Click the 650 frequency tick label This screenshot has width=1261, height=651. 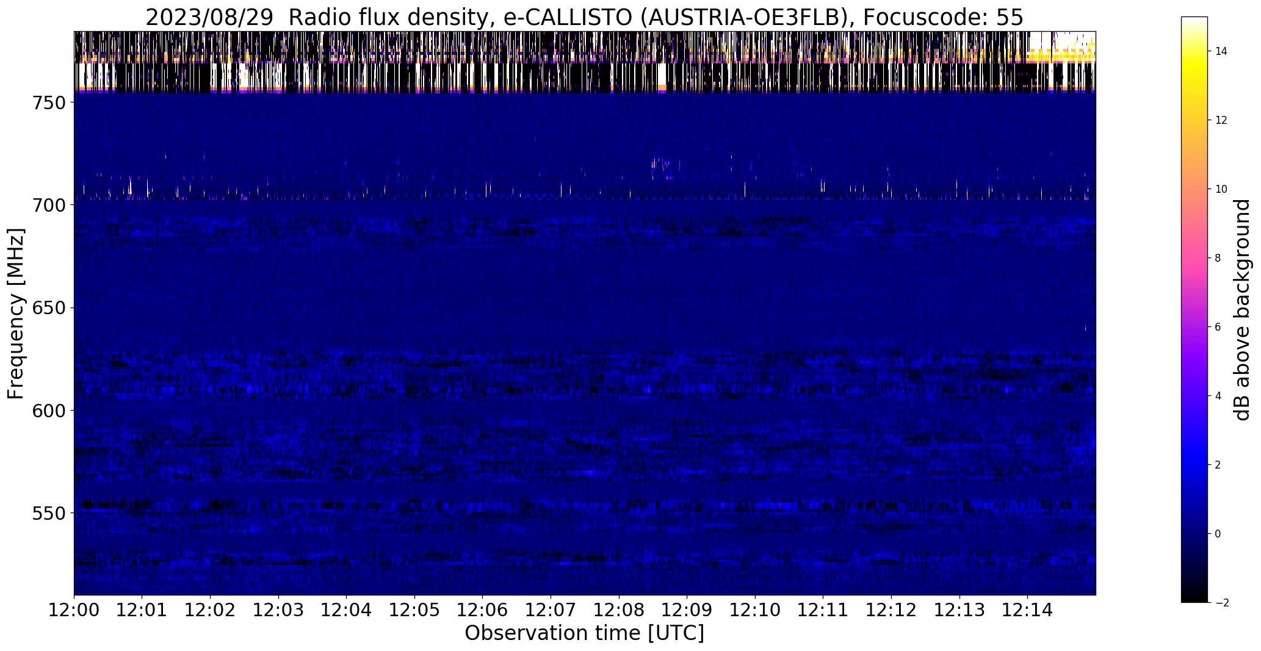[x=48, y=308]
